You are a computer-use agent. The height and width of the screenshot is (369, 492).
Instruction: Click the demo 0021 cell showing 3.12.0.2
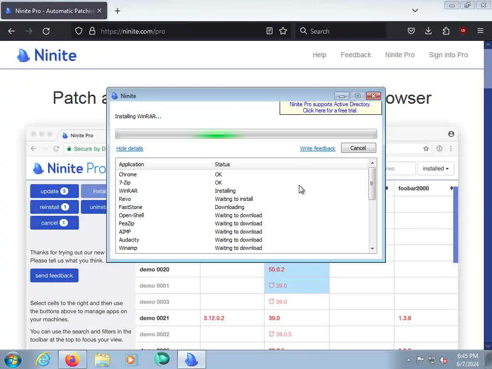(232, 318)
